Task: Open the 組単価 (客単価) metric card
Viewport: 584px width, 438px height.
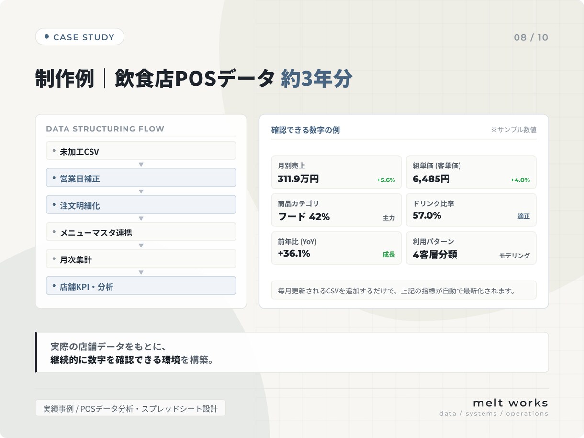Action: tap(471, 172)
